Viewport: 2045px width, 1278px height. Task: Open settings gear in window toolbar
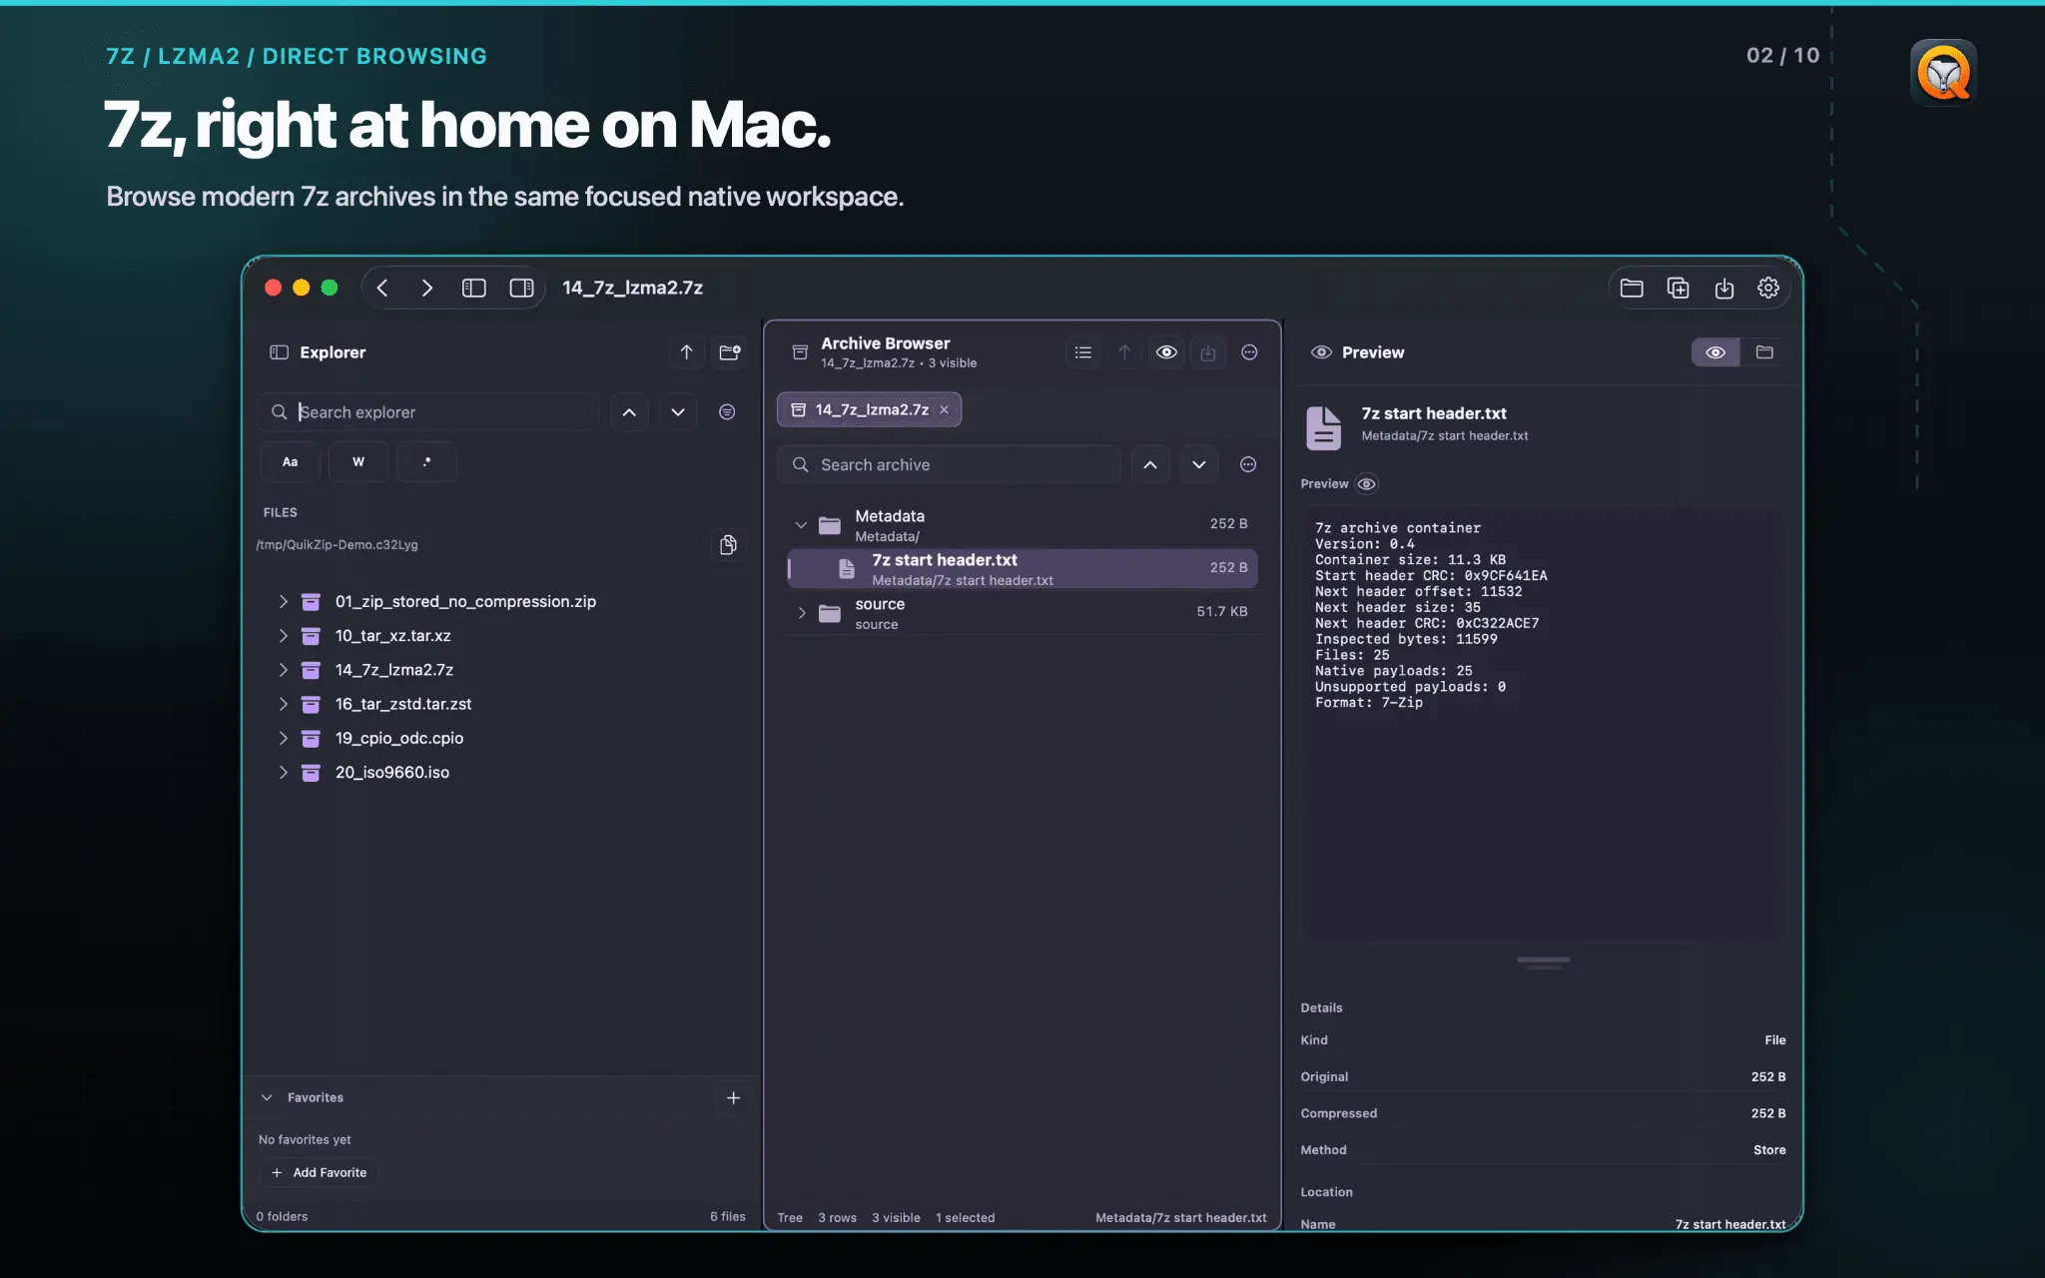1768,288
